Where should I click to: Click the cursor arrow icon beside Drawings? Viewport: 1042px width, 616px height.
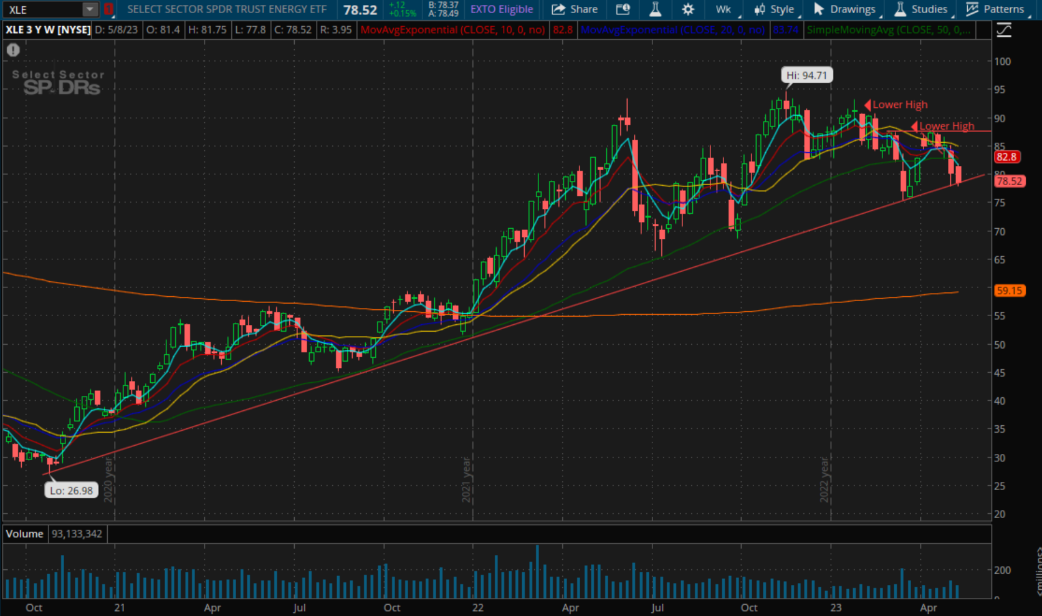click(x=819, y=9)
